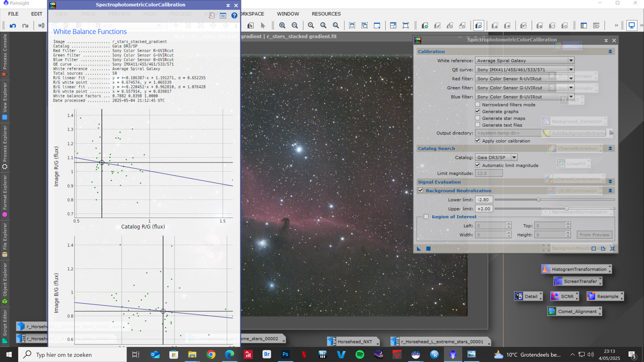The width and height of the screenshot is (644, 362).
Task: Open the SCNR process icon
Action: (564, 296)
